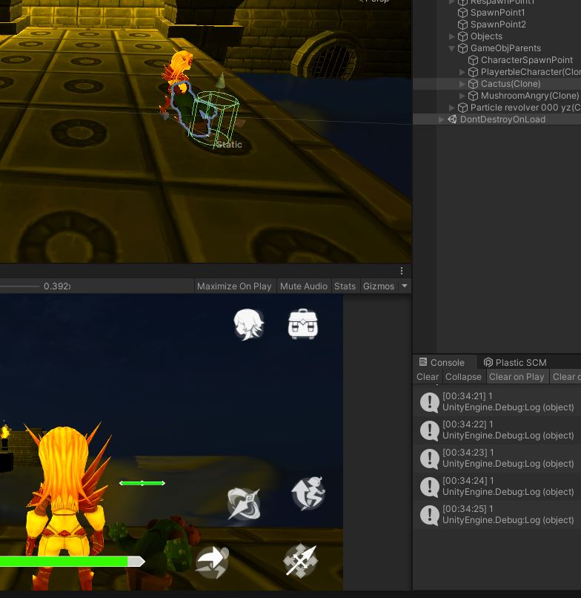The height and width of the screenshot is (598, 581).
Task: Expand the PlayerbleCharacter(Clone) node
Action: pyautogui.click(x=462, y=72)
